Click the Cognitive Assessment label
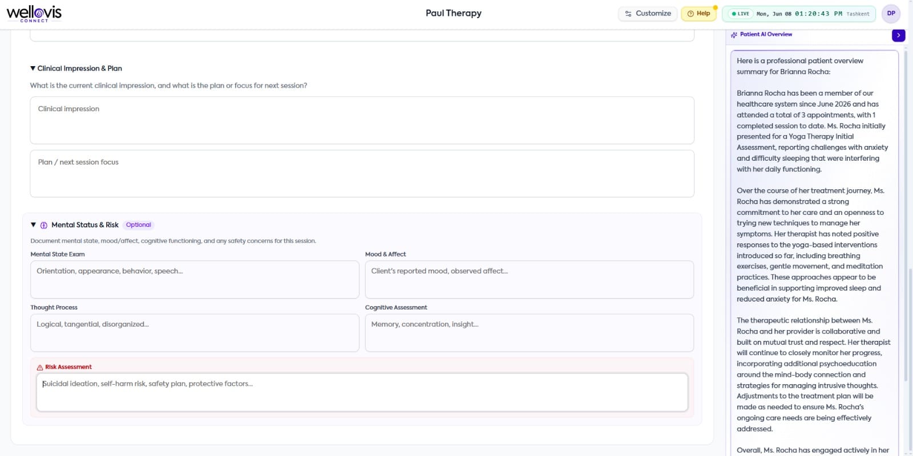This screenshot has height=456, width=913. (396, 307)
